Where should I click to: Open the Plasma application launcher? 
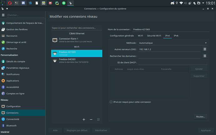tap(3, 3)
